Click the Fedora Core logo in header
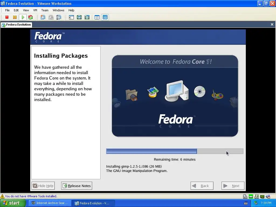276x207 pixels. [50, 37]
